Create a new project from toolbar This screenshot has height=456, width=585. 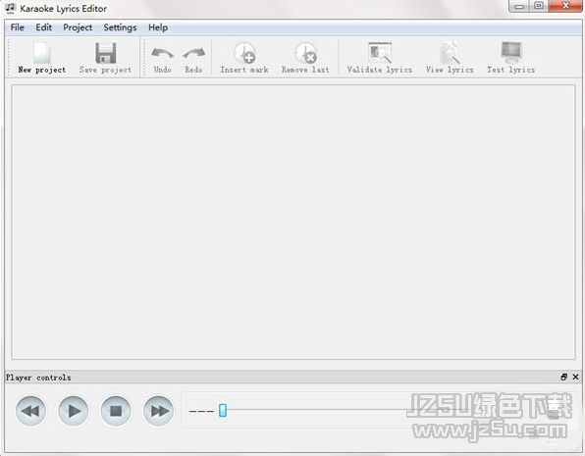[42, 58]
